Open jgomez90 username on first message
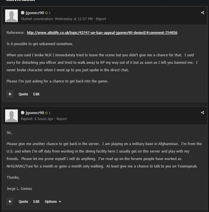Viewport: 209px width, 212px height. point(35,13)
